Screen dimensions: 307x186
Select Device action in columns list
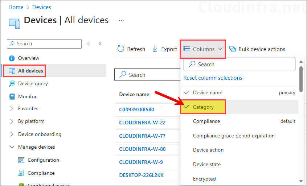pos(208,150)
